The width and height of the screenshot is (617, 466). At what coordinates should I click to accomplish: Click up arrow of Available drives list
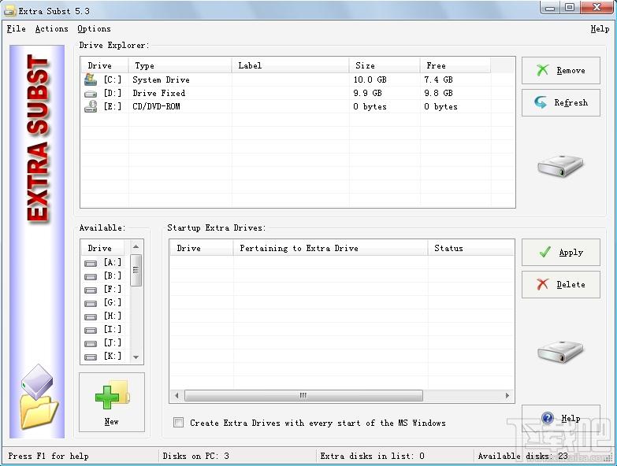pos(136,246)
